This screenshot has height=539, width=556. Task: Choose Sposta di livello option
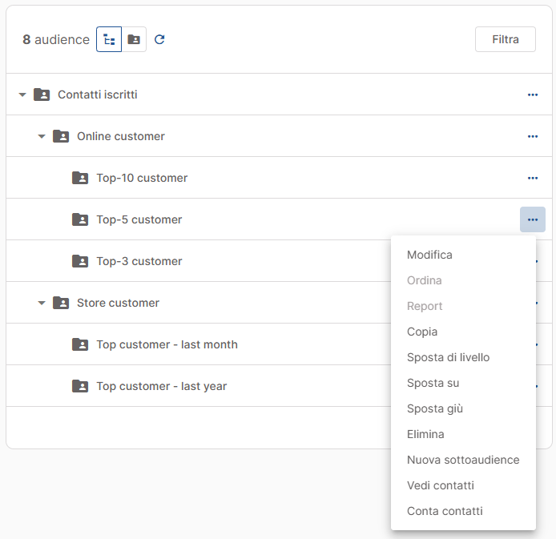(x=448, y=357)
